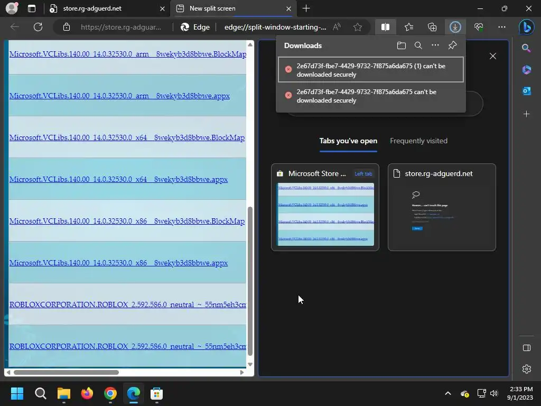Launch Firefox from the taskbar

(87, 393)
